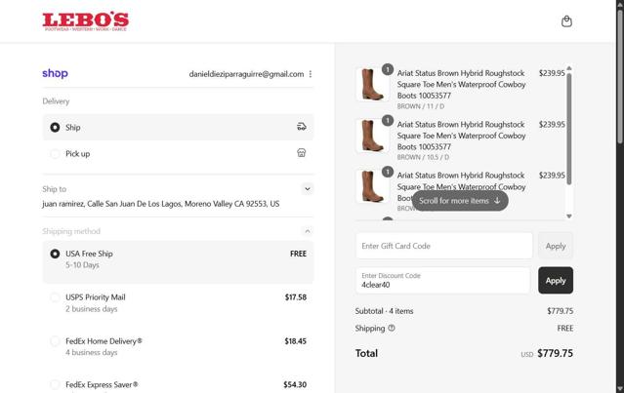The height and width of the screenshot is (393, 624).
Task: Click the FREE label in USA Free Ship row
Action: point(298,254)
